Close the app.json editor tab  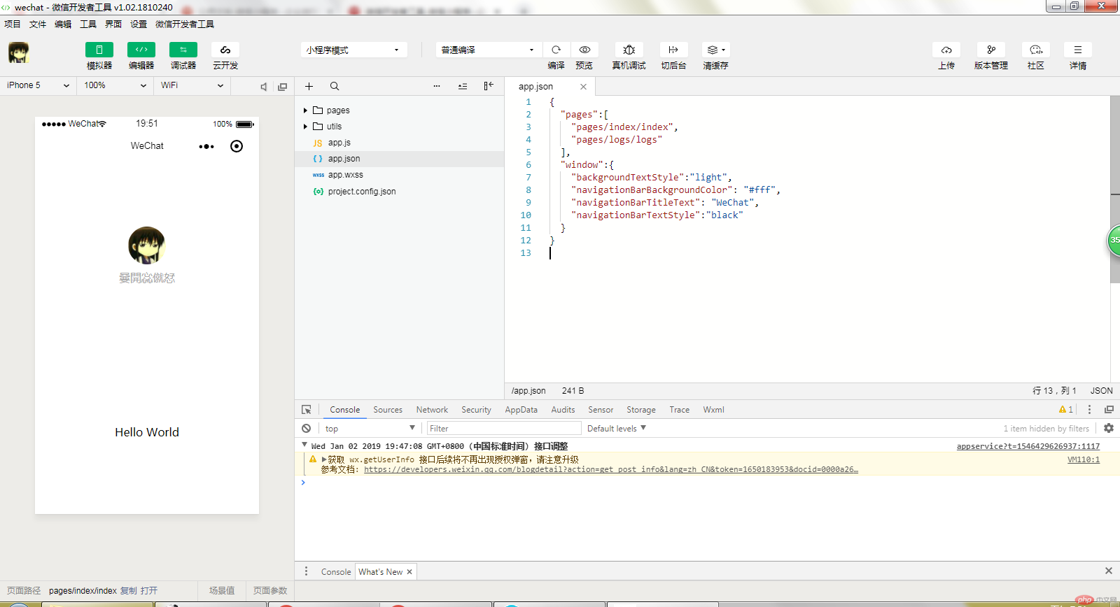pos(583,87)
